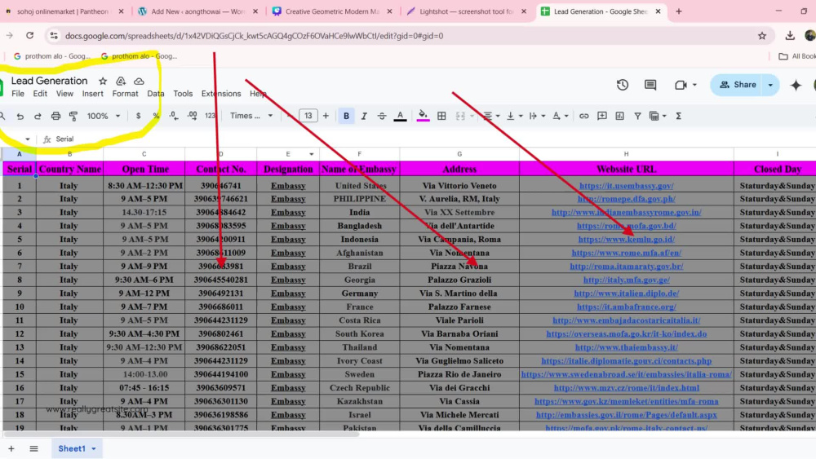Image resolution: width=816 pixels, height=459 pixels.
Task: Open the Data menu
Action: [x=155, y=94]
